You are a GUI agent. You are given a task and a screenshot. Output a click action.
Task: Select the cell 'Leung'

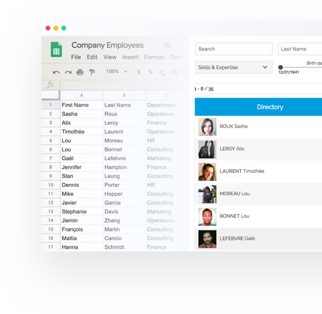click(x=124, y=176)
